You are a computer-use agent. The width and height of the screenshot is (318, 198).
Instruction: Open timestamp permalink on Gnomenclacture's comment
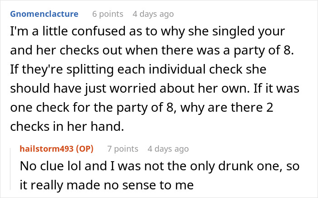(153, 14)
